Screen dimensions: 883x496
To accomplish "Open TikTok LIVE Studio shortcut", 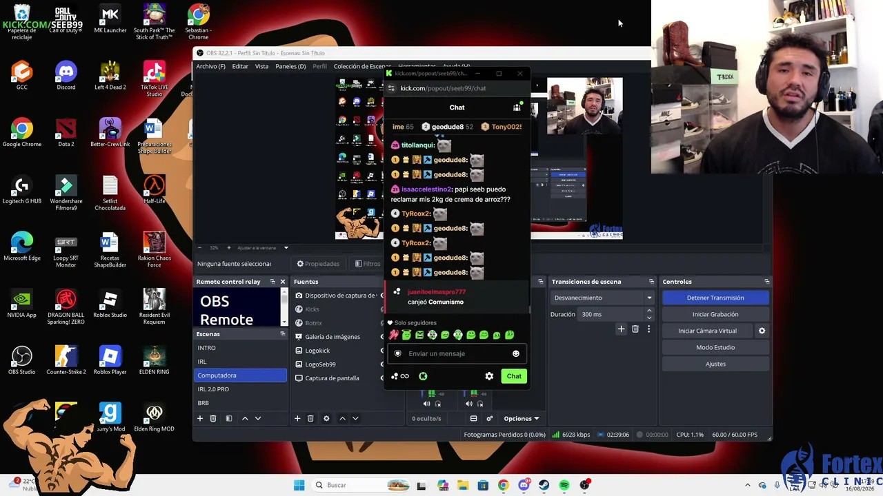I will (x=154, y=79).
